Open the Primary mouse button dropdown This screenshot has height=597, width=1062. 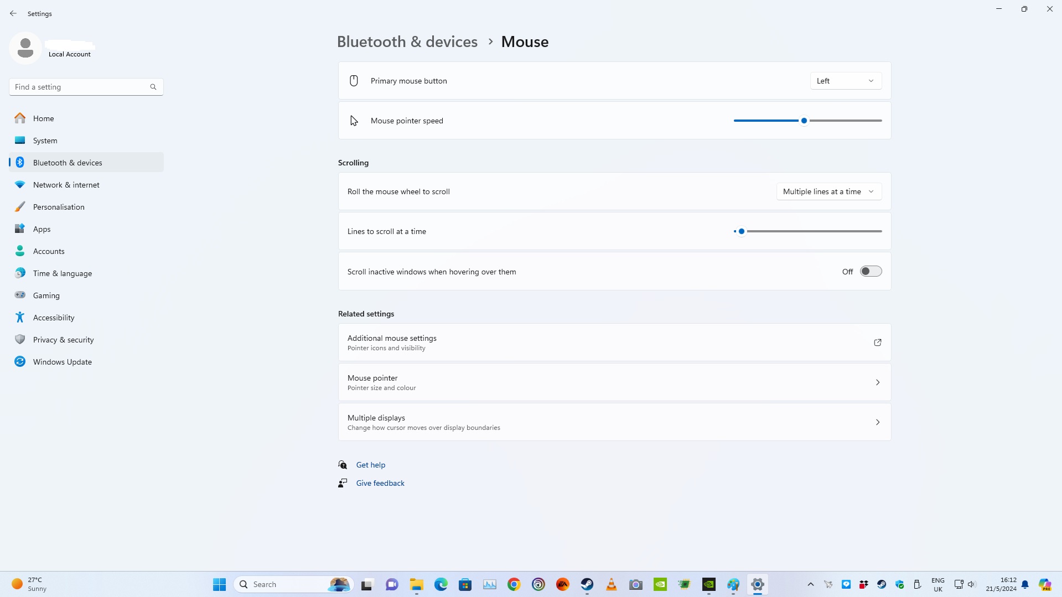pos(846,81)
